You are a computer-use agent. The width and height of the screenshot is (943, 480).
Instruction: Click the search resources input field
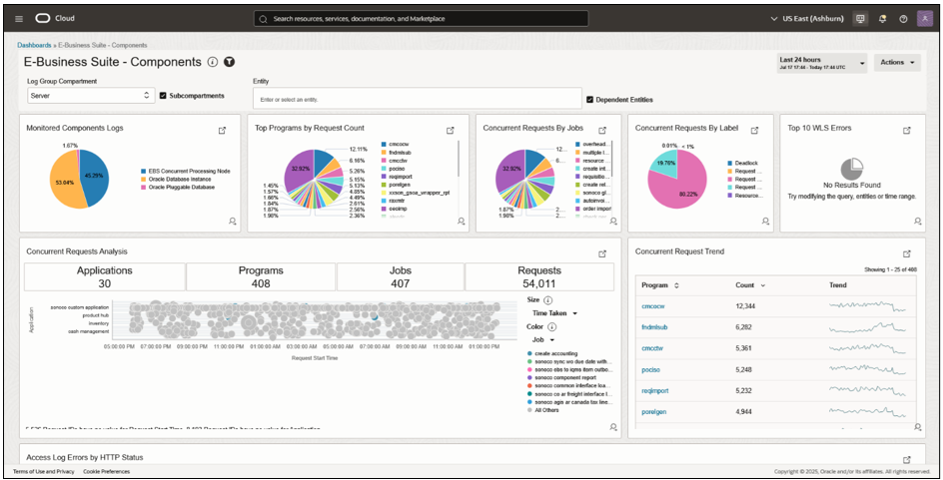pos(421,19)
